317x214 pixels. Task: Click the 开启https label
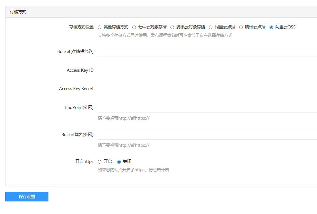click(84, 161)
